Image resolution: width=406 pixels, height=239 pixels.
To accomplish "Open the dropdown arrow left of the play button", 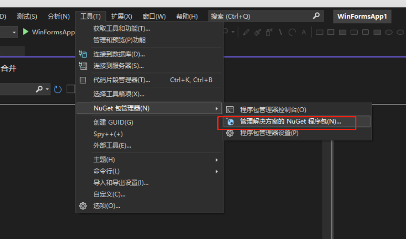I will 14,32.
